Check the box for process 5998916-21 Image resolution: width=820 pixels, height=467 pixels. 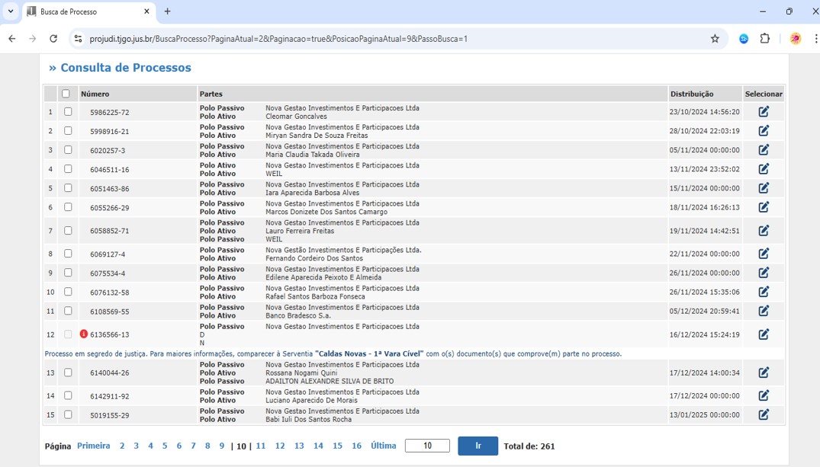click(68, 131)
